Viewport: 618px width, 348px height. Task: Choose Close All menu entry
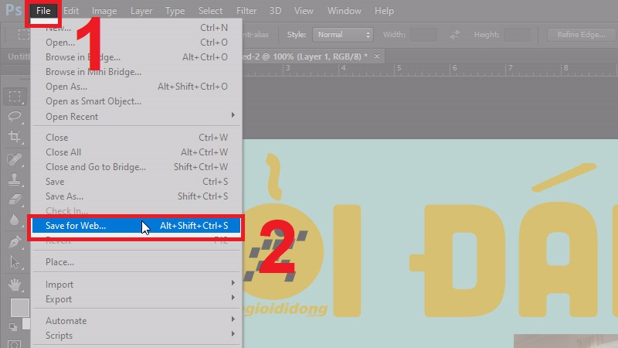(137, 152)
